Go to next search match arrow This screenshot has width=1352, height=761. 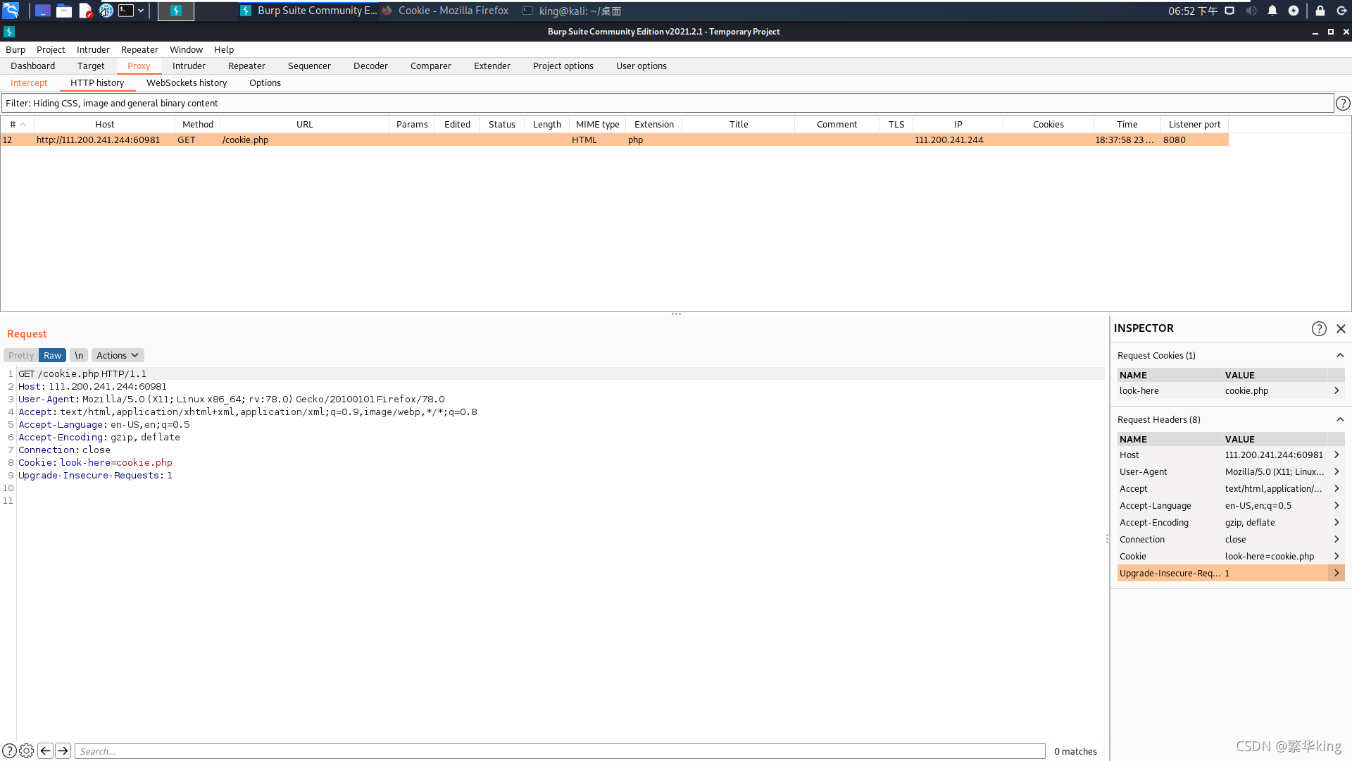point(63,751)
